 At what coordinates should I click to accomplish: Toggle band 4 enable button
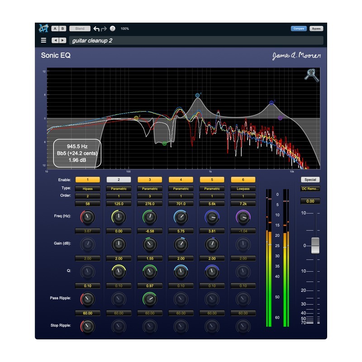pyautogui.click(x=181, y=180)
